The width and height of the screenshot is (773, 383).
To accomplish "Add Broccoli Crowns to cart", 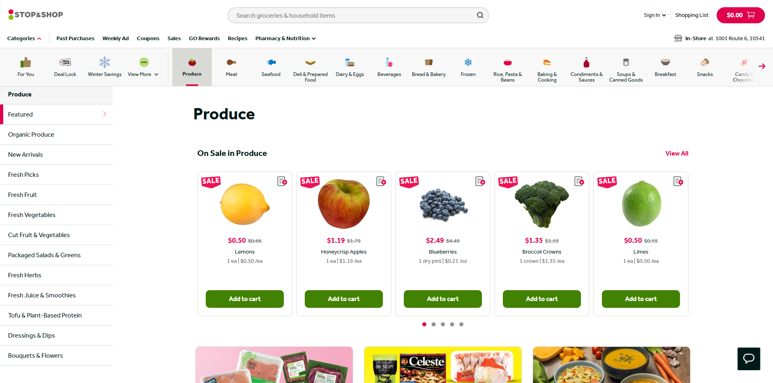I will [542, 299].
